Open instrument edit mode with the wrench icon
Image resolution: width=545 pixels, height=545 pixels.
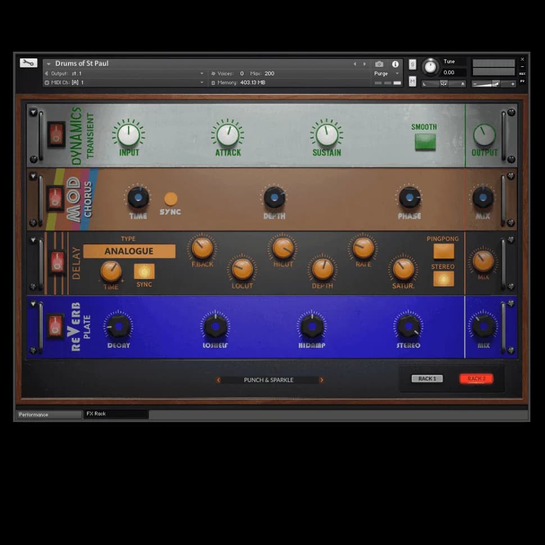[x=28, y=63]
